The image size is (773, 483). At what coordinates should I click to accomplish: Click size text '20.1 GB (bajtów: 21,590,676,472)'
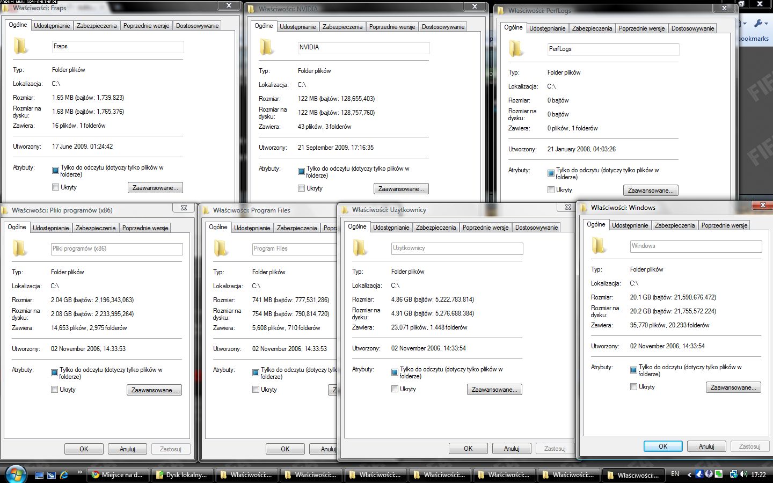(673, 297)
